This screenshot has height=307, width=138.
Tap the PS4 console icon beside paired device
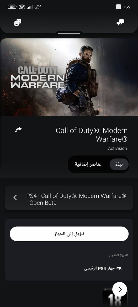tap(119, 268)
